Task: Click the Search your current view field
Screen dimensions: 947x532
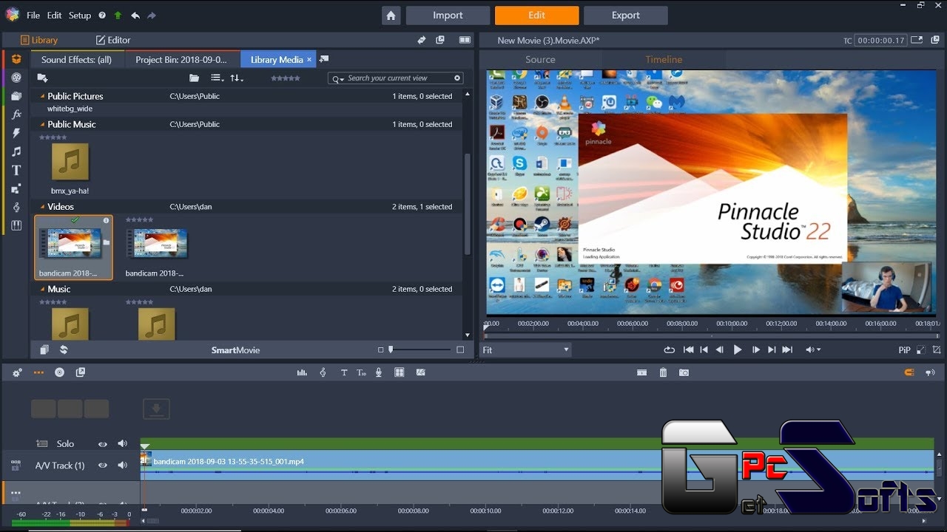Action: [396, 78]
